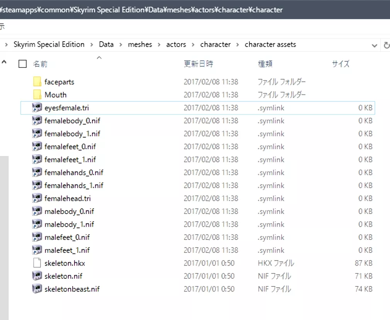Select eyesfemale.tri file icon
The height and width of the screenshot is (320, 390).
pyautogui.click(x=37, y=108)
